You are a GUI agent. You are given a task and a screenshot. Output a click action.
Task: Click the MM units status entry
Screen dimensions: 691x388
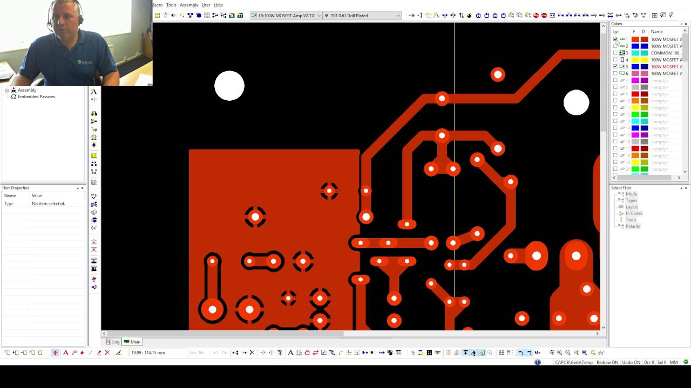click(x=674, y=362)
